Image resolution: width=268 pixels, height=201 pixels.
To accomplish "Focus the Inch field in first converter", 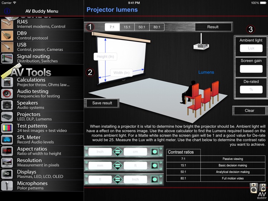I will (100, 152).
